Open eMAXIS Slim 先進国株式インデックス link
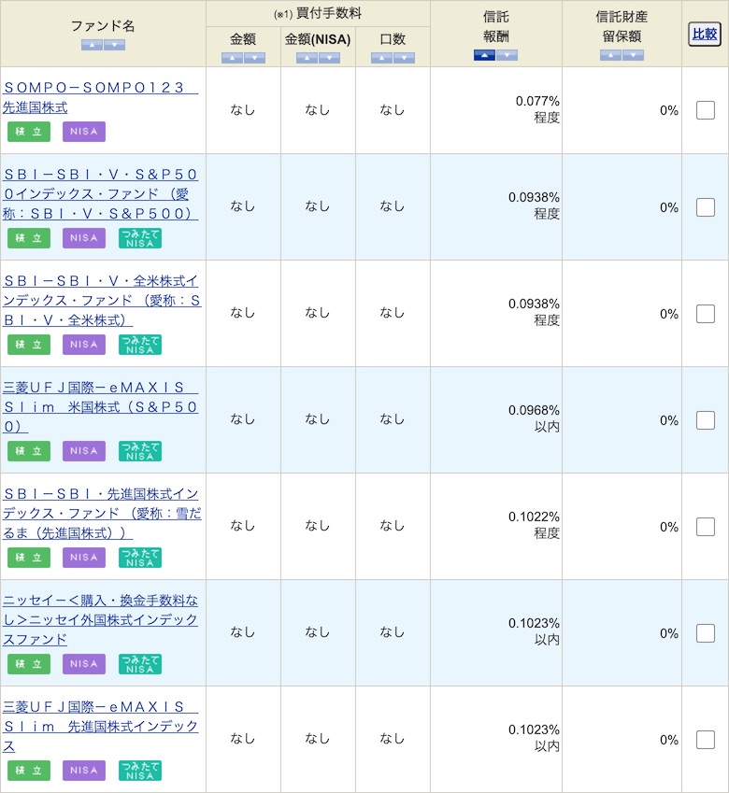The height and width of the screenshot is (793, 729). pos(100,727)
